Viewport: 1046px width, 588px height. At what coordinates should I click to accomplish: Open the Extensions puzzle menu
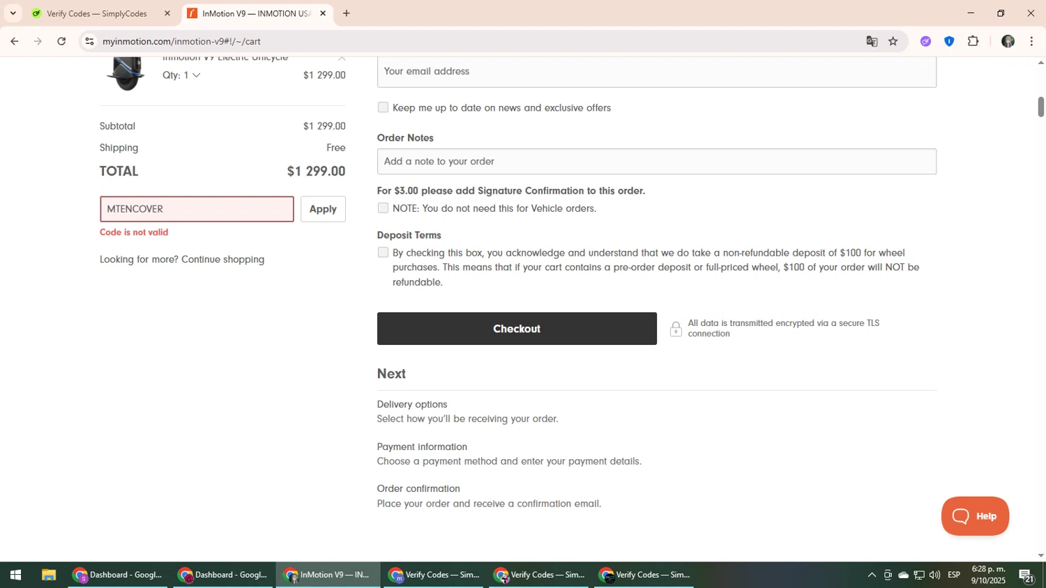(973, 42)
